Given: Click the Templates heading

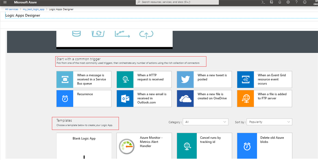Looking at the screenshot, I should tap(64, 121).
